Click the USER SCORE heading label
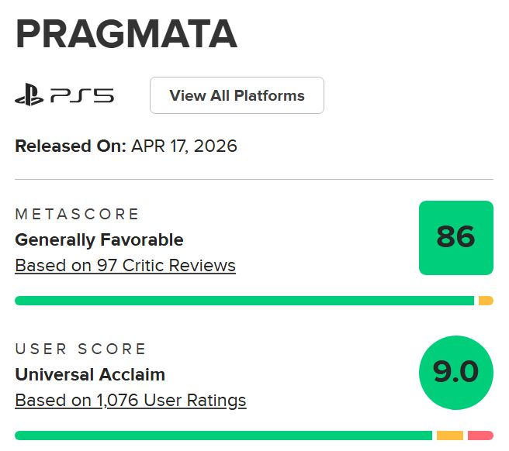The width and height of the screenshot is (509, 451). (81, 349)
